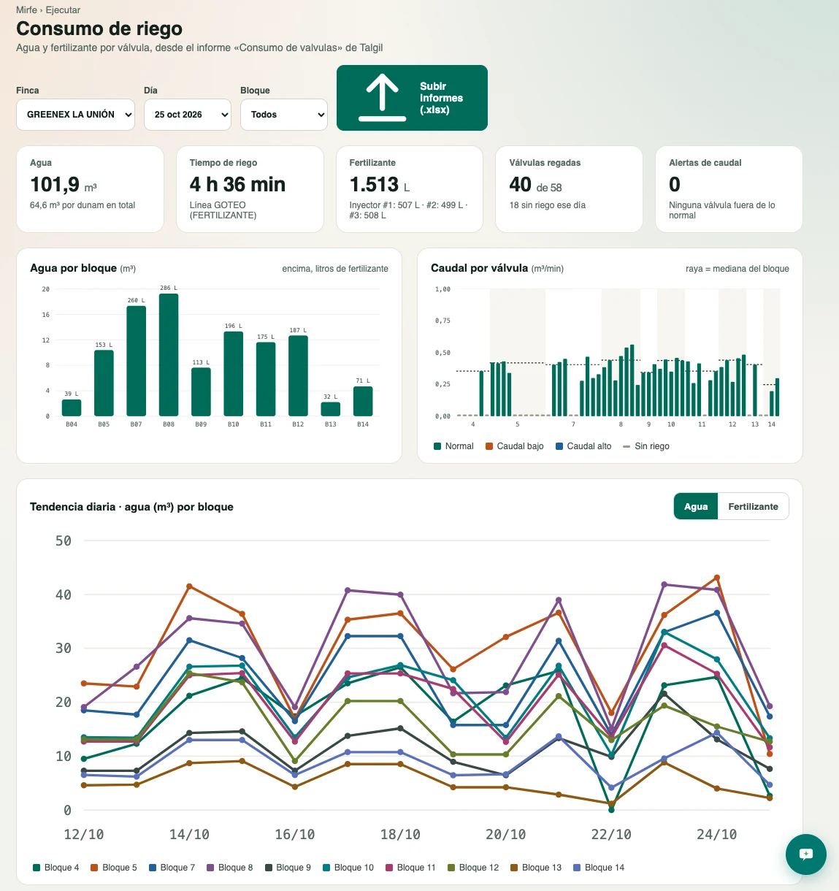Click the Válvulas regadas value 40 de 58
This screenshot has height=891, width=839.
click(x=535, y=185)
